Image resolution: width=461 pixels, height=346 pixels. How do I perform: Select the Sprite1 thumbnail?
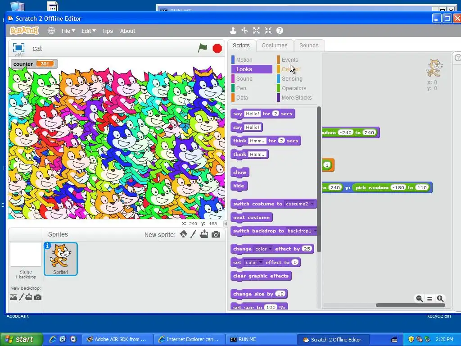[x=61, y=259]
